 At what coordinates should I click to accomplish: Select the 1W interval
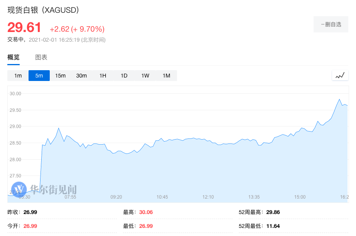pos(145,76)
